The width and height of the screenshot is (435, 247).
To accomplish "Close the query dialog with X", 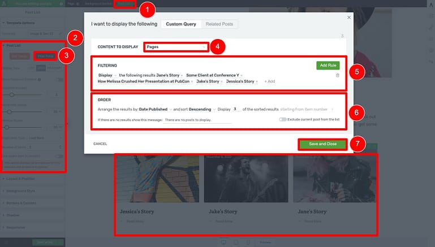I will click(x=349, y=18).
